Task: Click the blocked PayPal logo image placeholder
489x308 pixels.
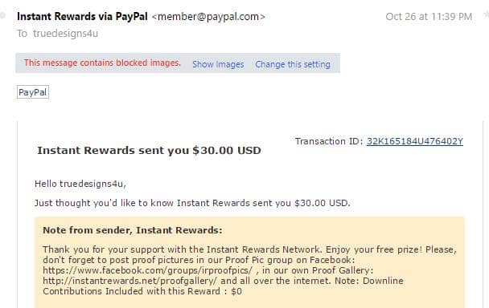Action: 33,92
